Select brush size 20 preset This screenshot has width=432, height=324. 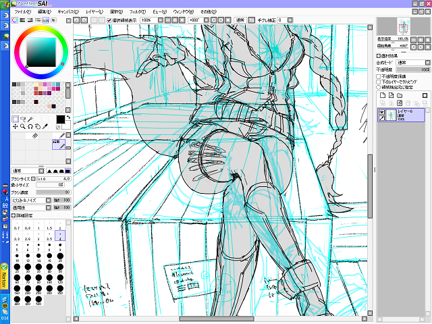60,257
